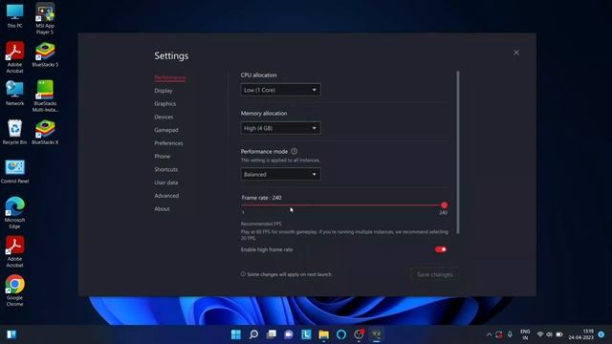
Task: Close the Settings window
Action: point(516,53)
